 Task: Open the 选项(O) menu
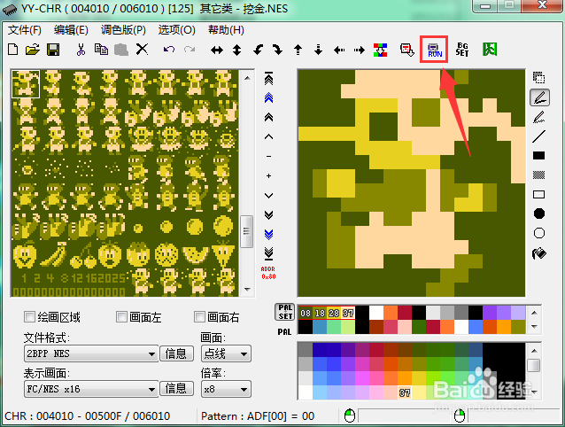[176, 29]
